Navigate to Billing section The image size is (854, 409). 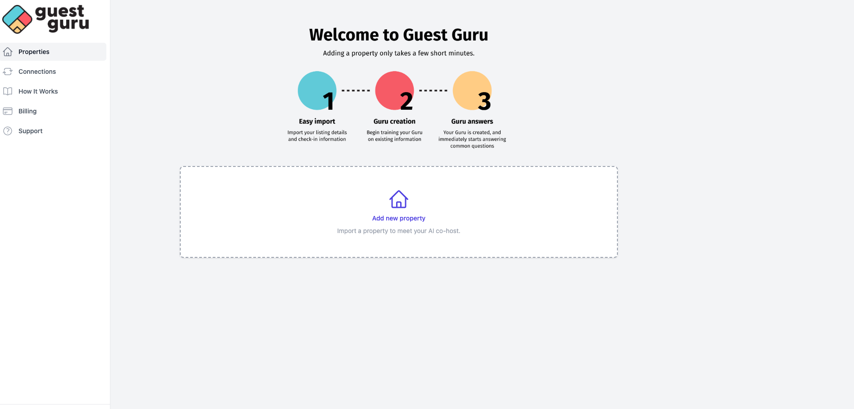[x=53, y=111]
